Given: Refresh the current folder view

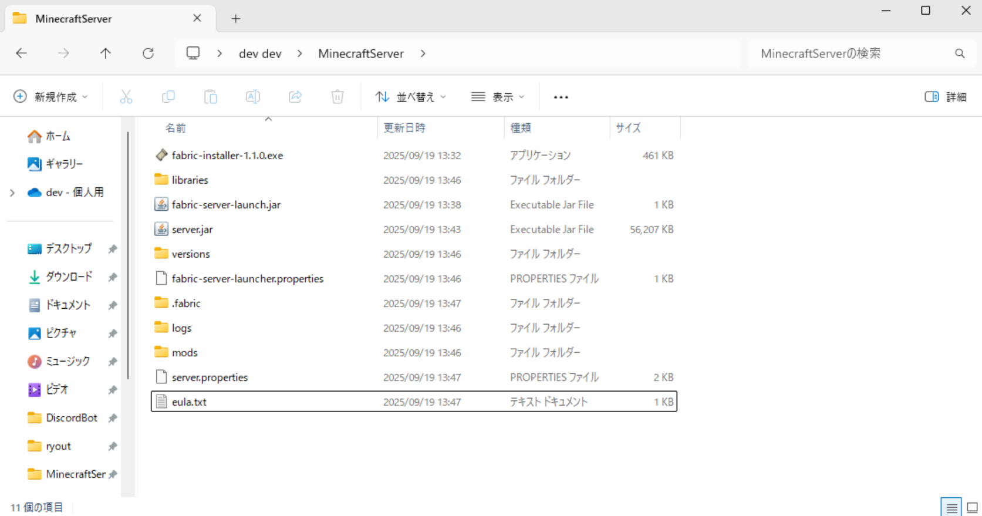Looking at the screenshot, I should (148, 53).
